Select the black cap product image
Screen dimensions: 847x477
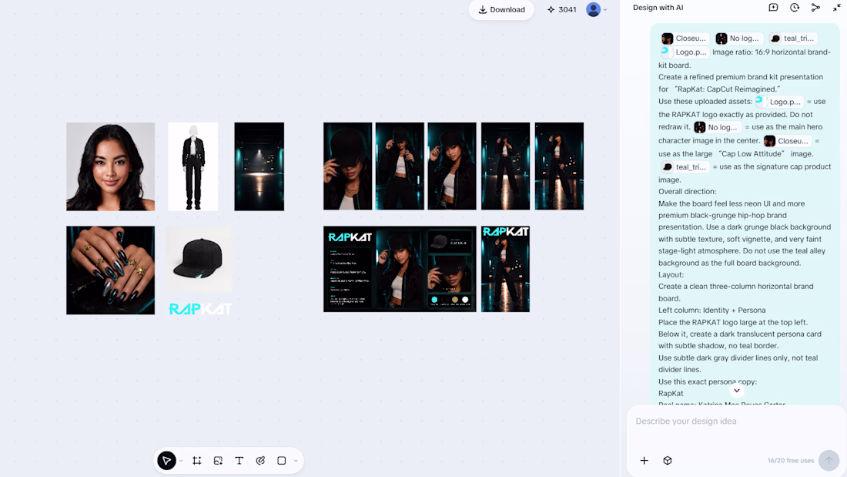pyautogui.click(x=198, y=260)
